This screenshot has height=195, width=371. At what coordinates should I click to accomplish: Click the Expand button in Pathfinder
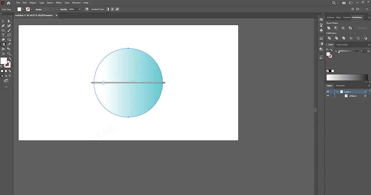click(362, 28)
